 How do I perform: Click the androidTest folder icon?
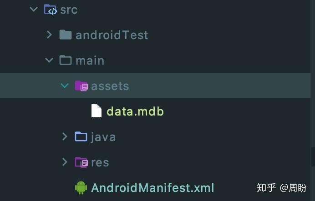(x=66, y=35)
